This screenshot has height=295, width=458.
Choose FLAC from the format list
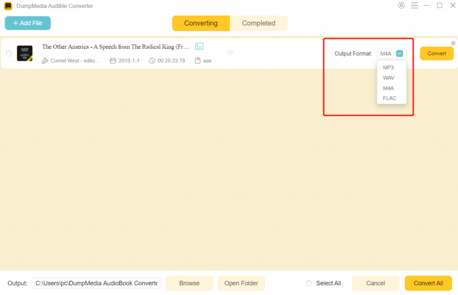click(389, 98)
